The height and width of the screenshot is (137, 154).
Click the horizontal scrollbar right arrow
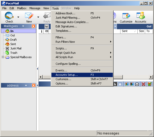[x=151, y=77]
